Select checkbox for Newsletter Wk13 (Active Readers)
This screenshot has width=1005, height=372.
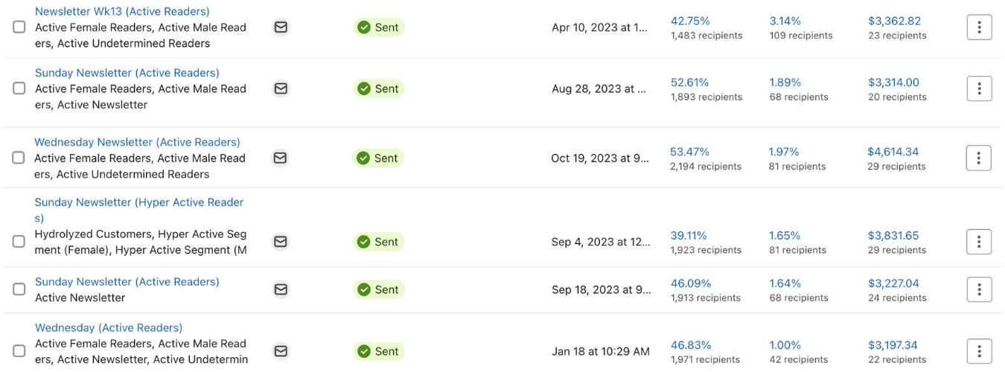(x=19, y=27)
